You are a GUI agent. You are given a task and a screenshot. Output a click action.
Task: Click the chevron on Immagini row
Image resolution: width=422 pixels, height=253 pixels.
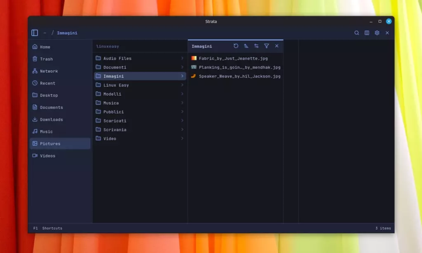click(182, 76)
